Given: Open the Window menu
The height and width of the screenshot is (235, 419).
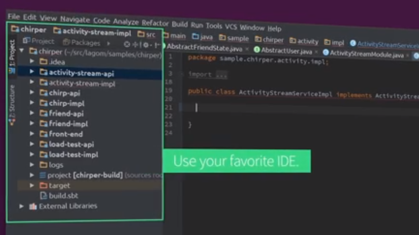Looking at the screenshot, I should pos(252,28).
